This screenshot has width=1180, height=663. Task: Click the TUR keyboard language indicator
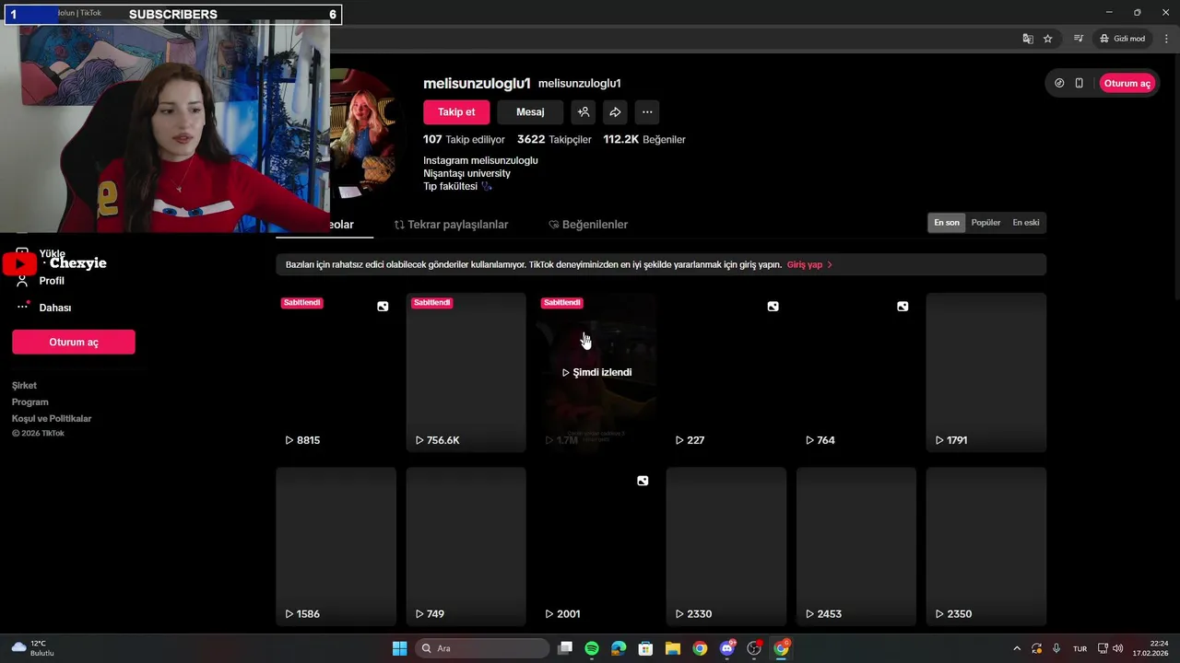tap(1080, 648)
